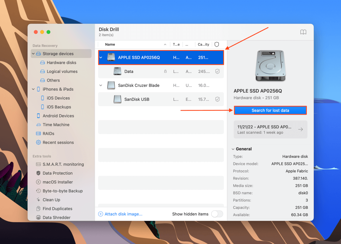The height and width of the screenshot is (244, 341).
Task: Click the Clean Up sparkle icon
Action: click(x=38, y=200)
